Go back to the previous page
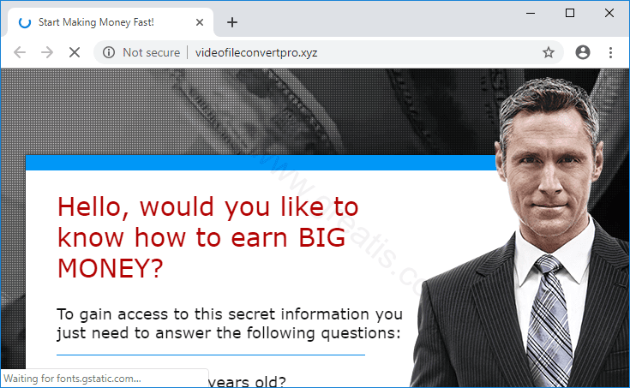The image size is (630, 388). (19, 52)
